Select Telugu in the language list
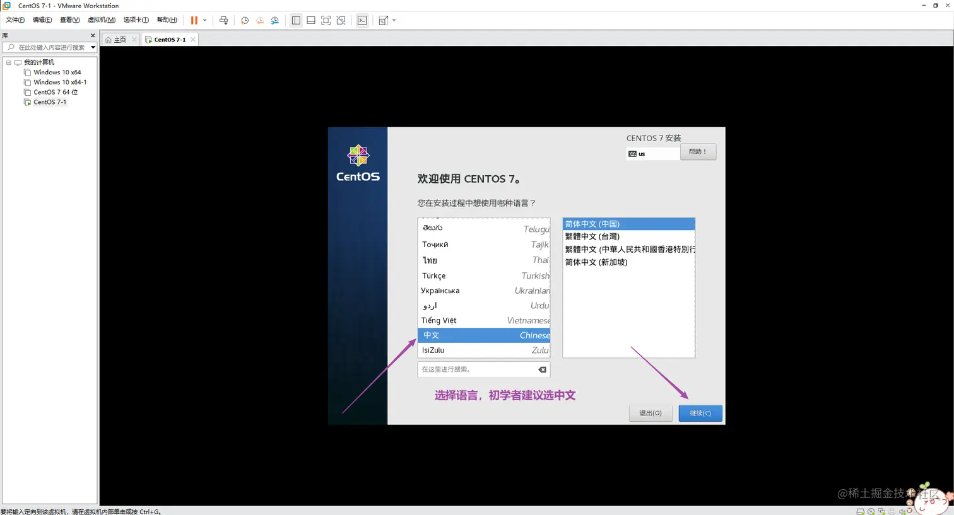Image resolution: width=954 pixels, height=515 pixels. 484,228
